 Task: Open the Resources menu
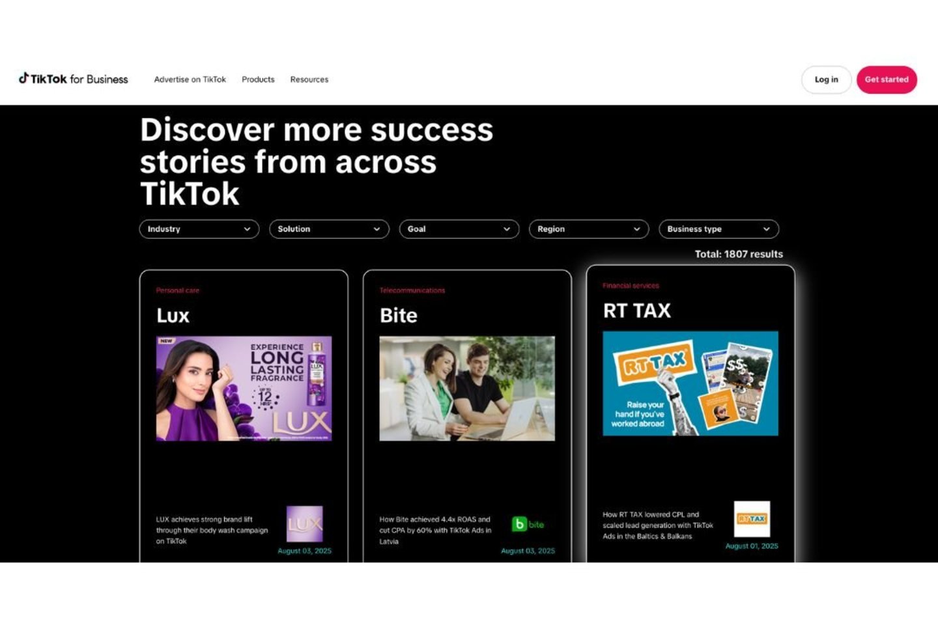tap(309, 79)
